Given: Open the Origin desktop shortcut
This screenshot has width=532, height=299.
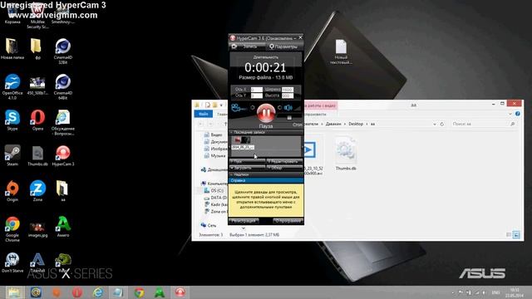Looking at the screenshot, I should [12, 191].
